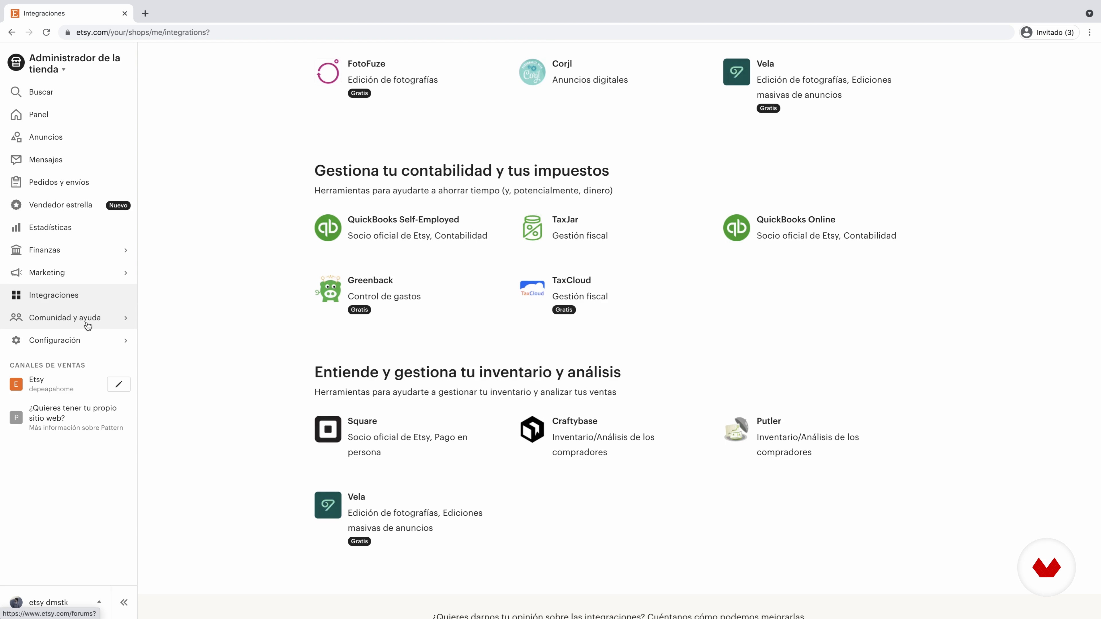The width and height of the screenshot is (1101, 619).
Task: Click the pencil edit icon next to Etsy channel
Action: 118,384
